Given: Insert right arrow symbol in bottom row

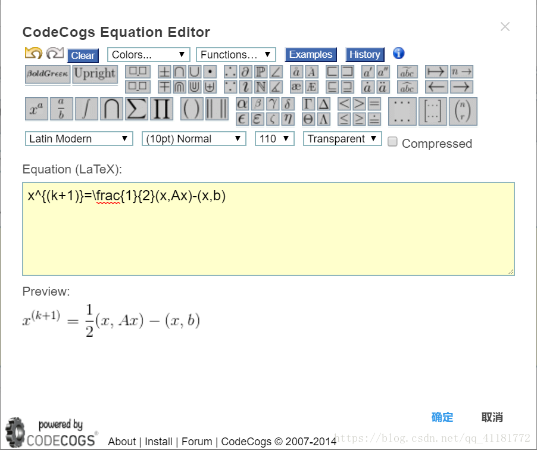Looking at the screenshot, I should coord(461,87).
